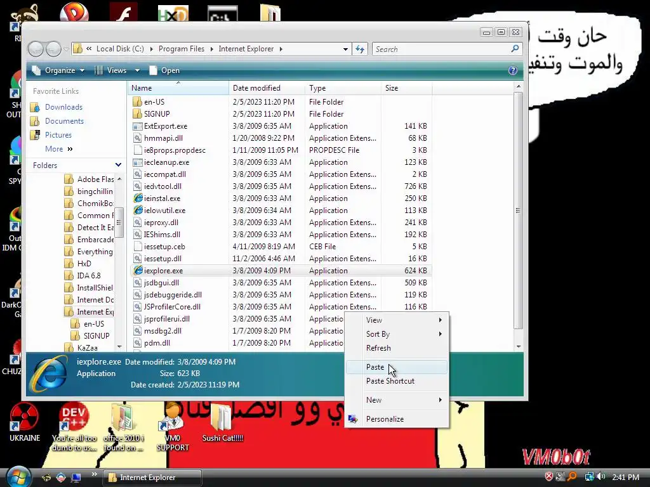Viewport: 650px width, 487px height.
Task: Open the Downloads favorite link
Action: 63,107
